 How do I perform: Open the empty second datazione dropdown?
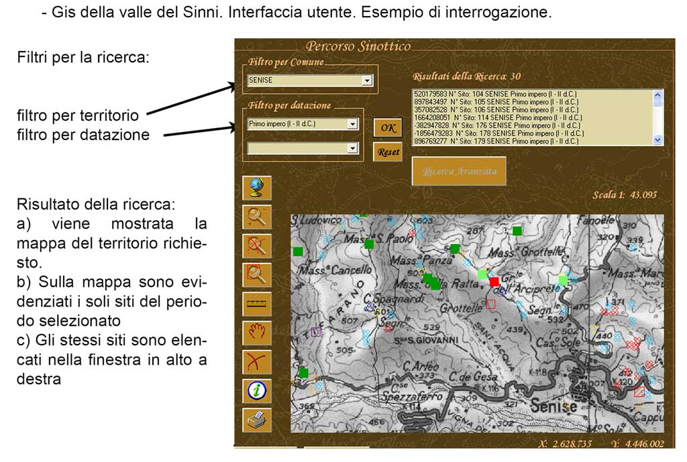353,148
